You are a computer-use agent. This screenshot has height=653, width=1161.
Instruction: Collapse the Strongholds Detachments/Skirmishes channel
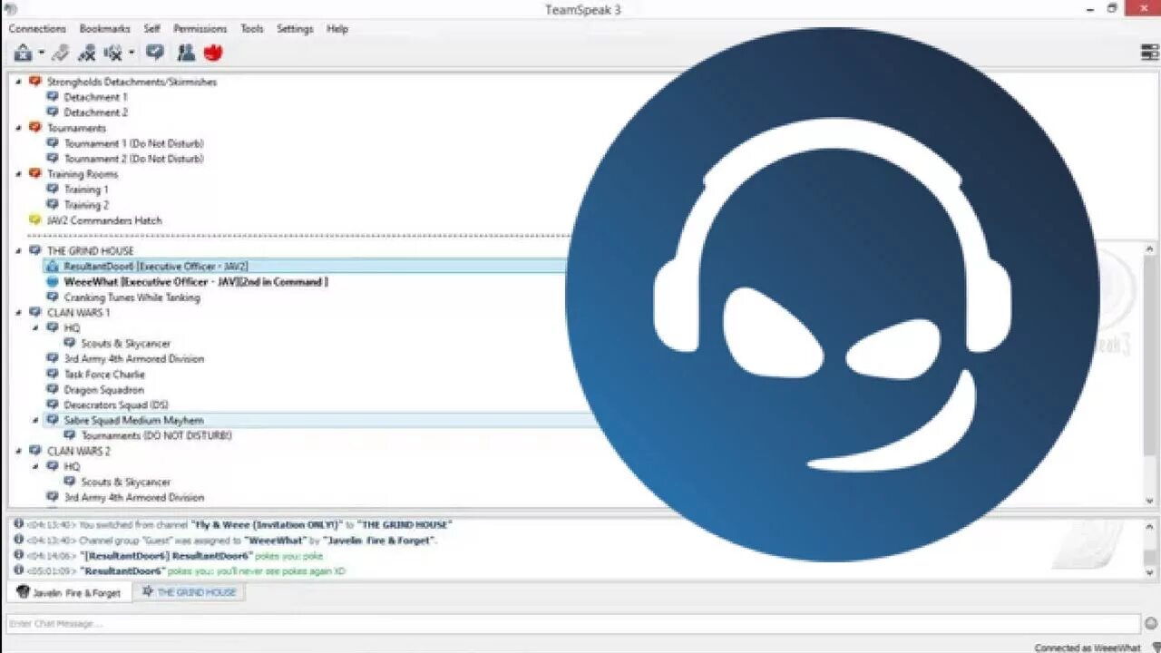click(x=19, y=82)
